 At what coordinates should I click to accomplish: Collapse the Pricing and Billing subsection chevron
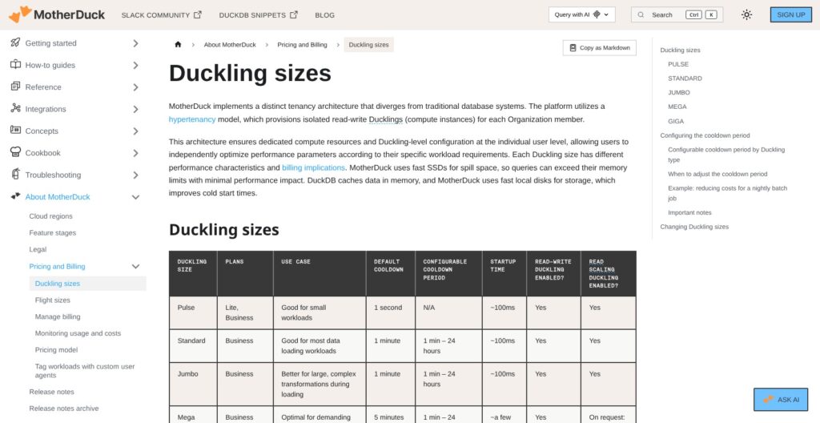coord(135,267)
